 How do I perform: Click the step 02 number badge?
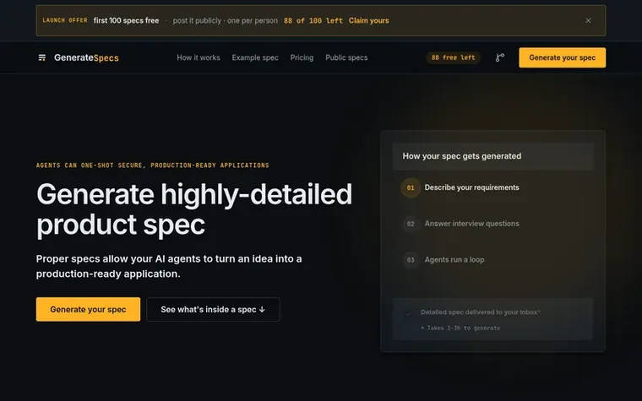coord(411,224)
